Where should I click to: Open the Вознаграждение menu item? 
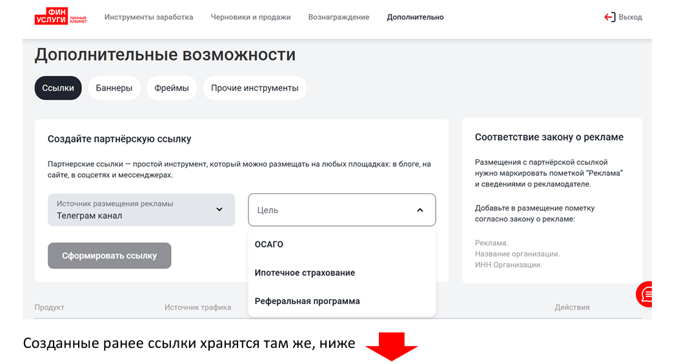[338, 17]
